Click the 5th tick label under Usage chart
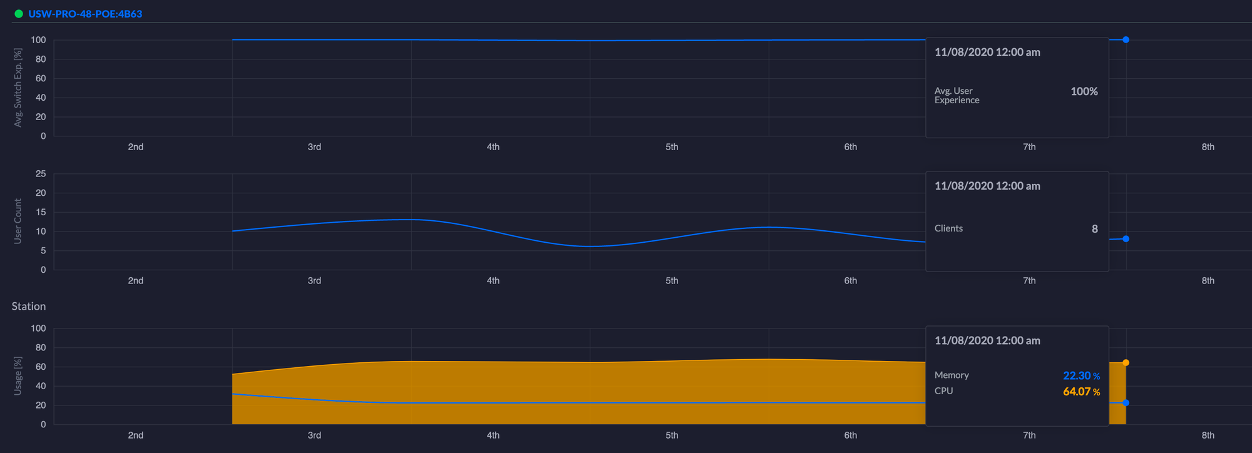 pos(672,435)
